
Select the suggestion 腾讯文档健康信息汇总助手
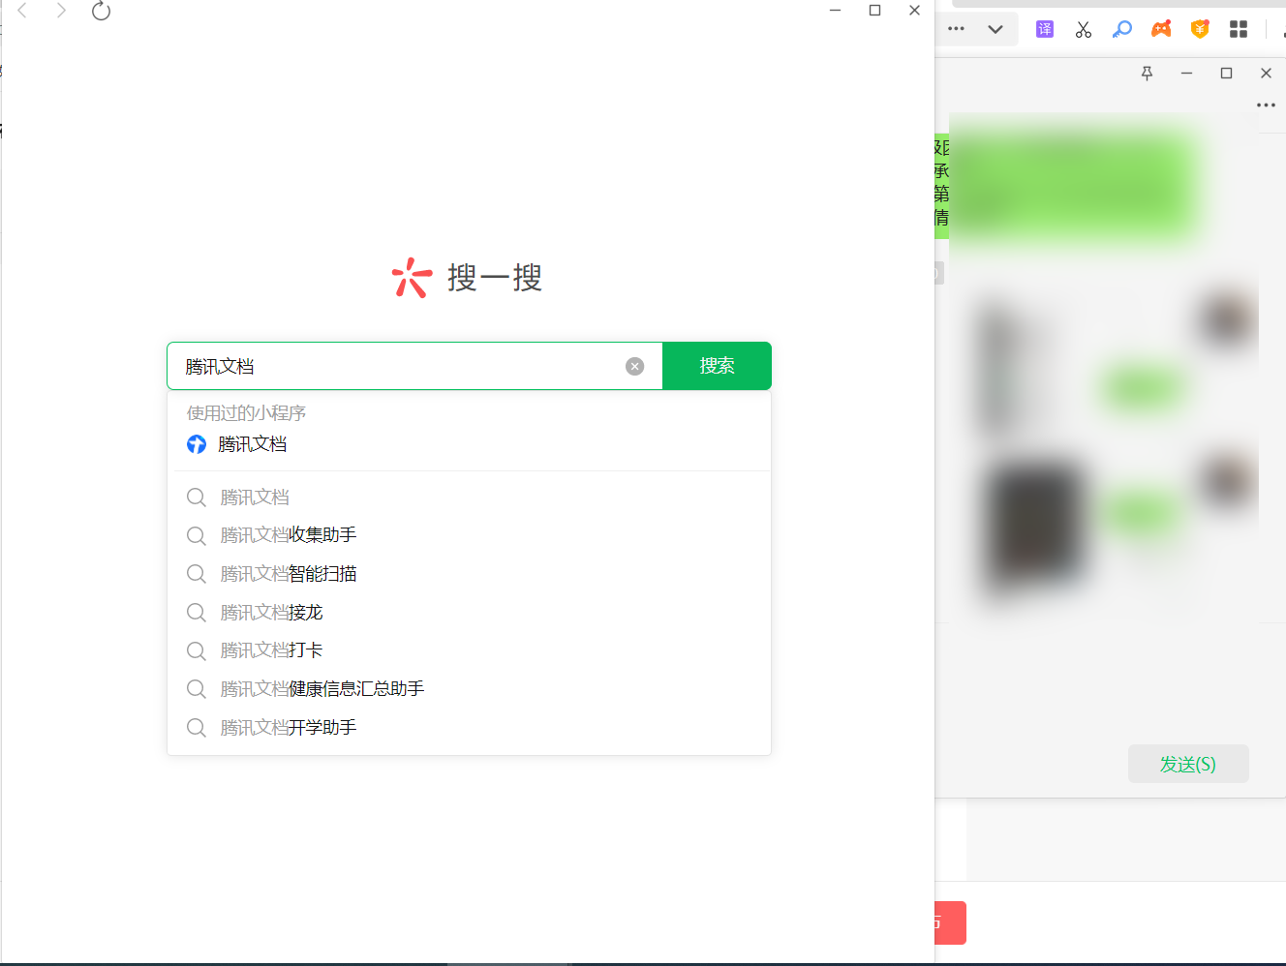(x=469, y=689)
